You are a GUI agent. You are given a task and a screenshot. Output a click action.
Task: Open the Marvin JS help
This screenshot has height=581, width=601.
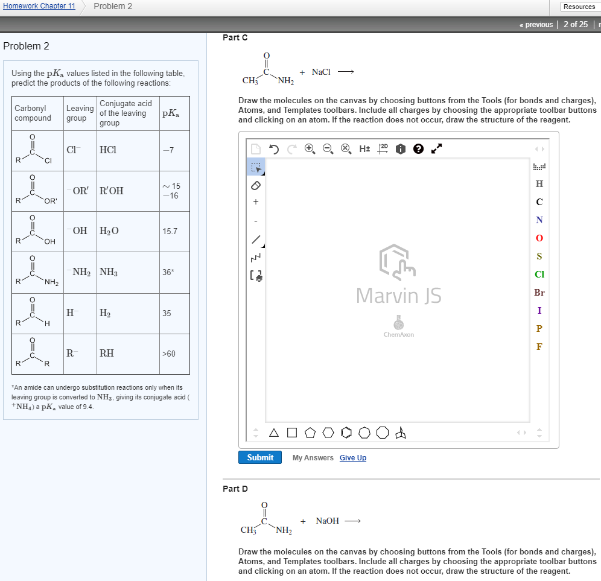coord(418,148)
